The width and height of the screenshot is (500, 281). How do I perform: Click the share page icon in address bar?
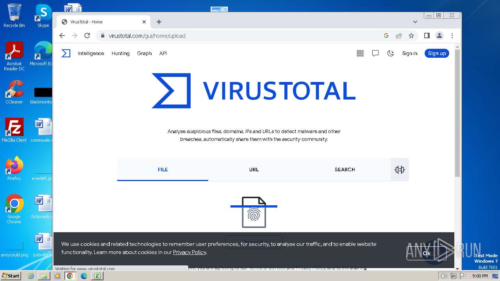[x=399, y=36]
